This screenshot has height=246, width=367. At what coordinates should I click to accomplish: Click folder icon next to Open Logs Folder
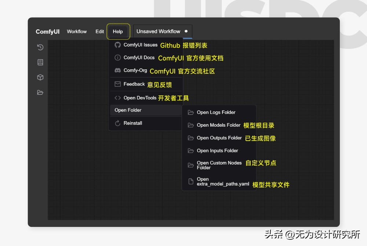point(191,113)
